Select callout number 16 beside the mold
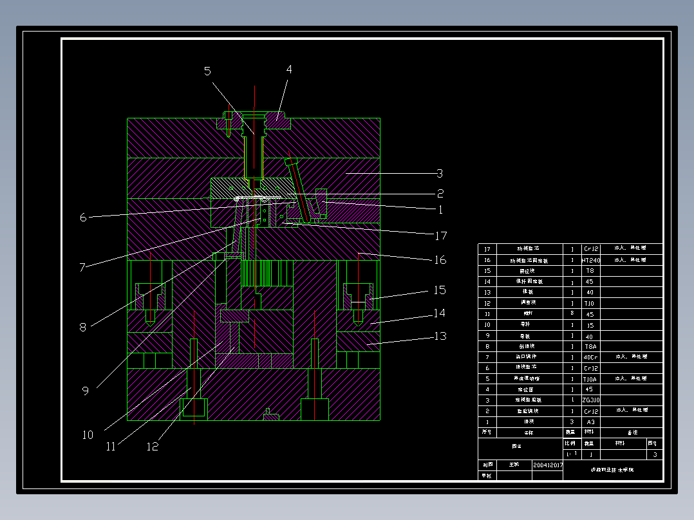Viewport: 694px width, 520px height. pyautogui.click(x=440, y=260)
